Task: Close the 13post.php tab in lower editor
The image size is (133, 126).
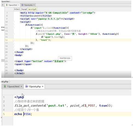Action: [x=43, y=86]
